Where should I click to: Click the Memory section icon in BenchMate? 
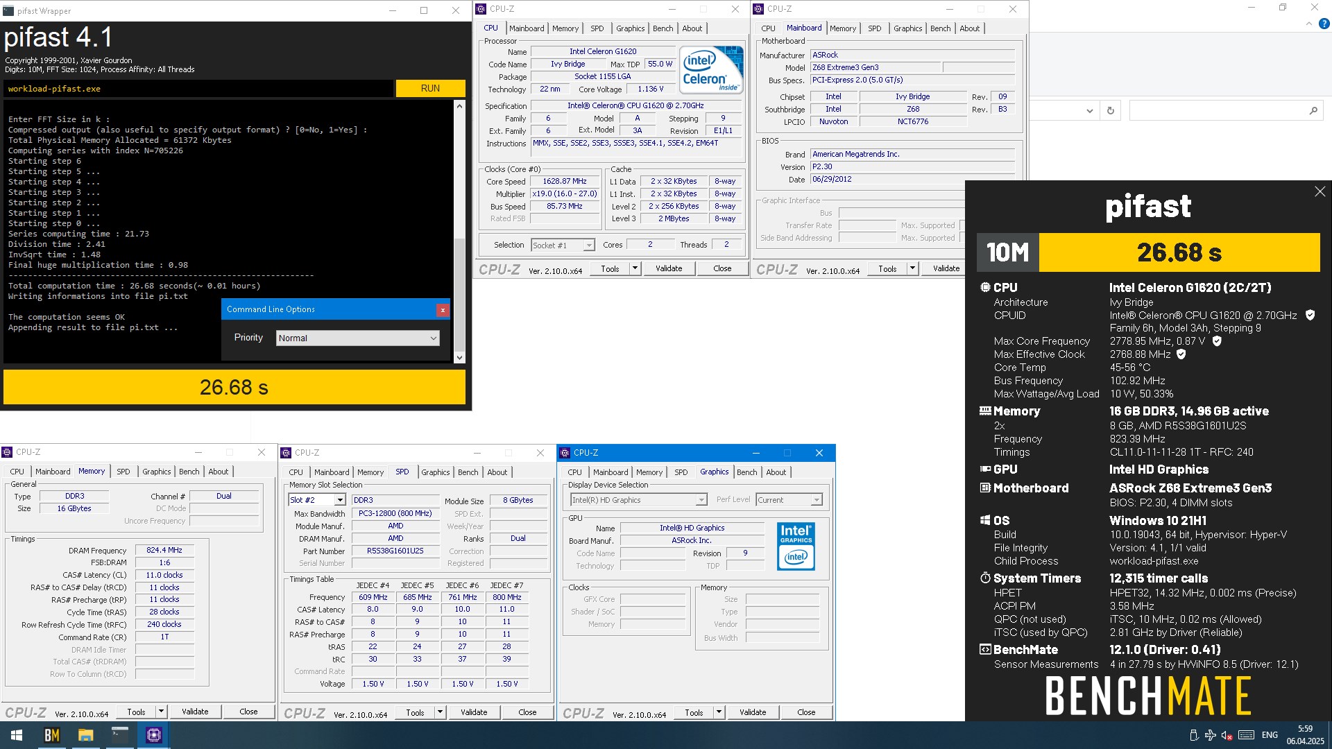[985, 411]
